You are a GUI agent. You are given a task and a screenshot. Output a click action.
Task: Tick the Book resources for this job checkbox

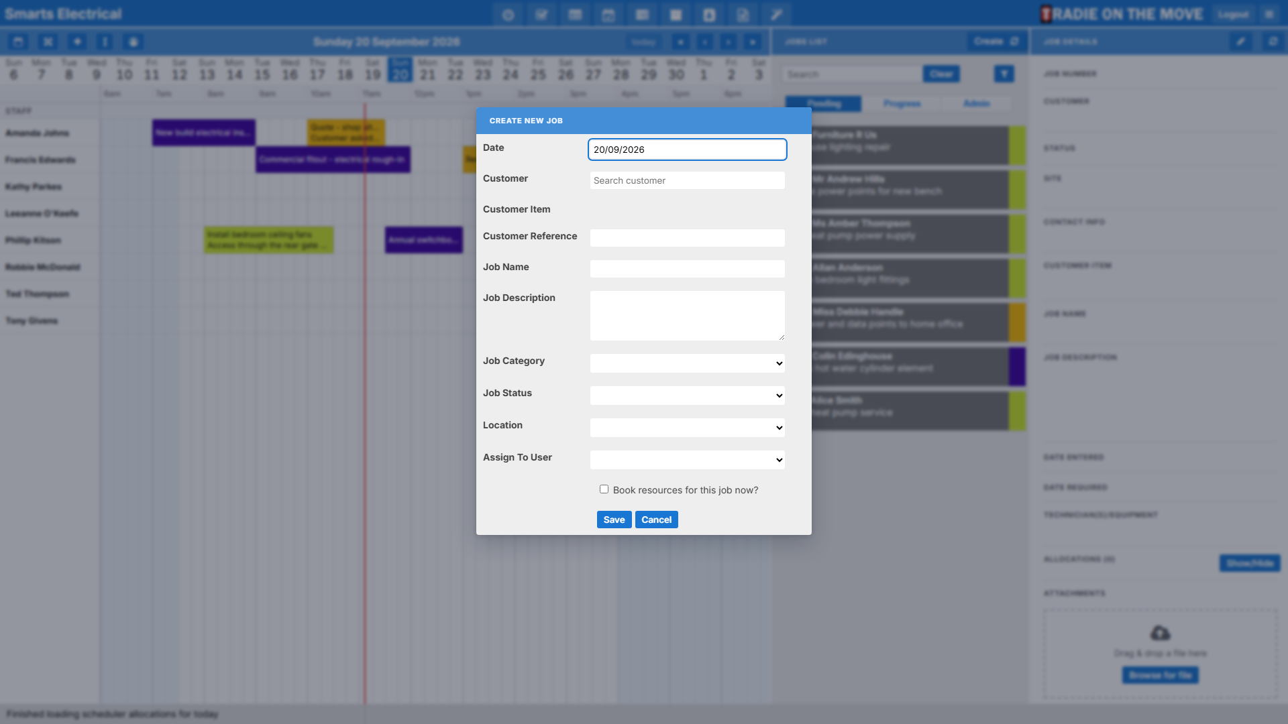(604, 489)
